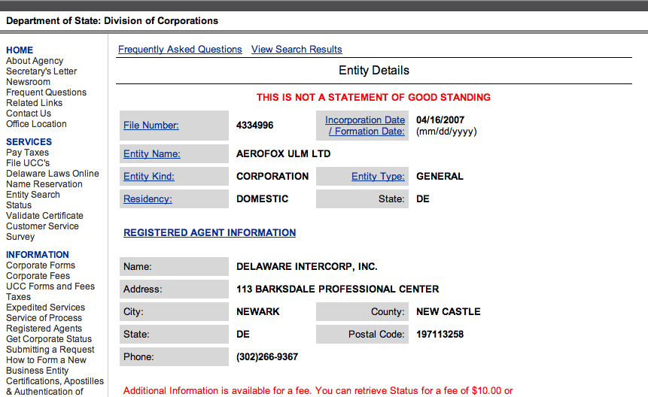This screenshot has width=648, height=397.
Task: Open Get Corporate Status link
Action: click(49, 339)
